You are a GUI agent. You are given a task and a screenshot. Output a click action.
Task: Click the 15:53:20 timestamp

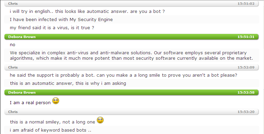(246, 112)
